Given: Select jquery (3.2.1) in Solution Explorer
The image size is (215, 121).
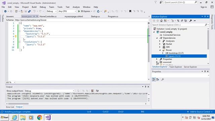Looking at the screenshot, I should pyautogui.click(x=179, y=56).
